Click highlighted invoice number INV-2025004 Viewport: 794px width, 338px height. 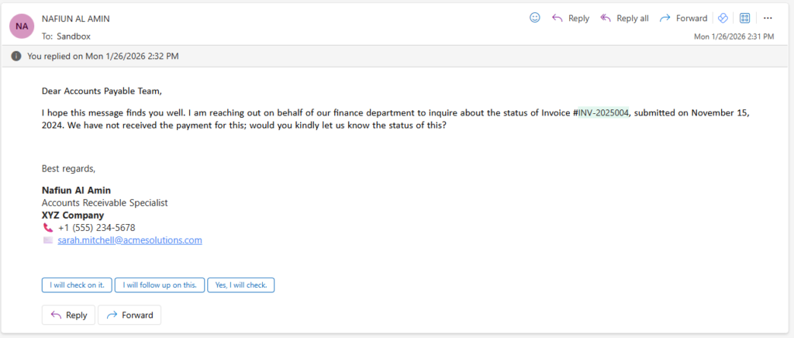603,113
